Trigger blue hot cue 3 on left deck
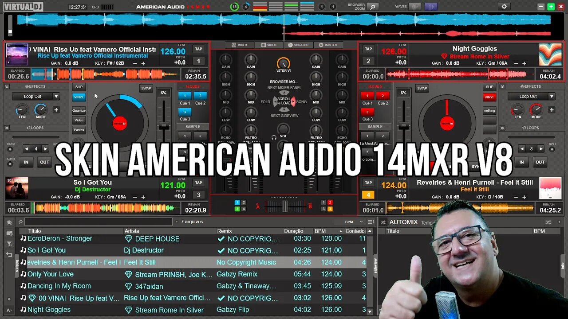 point(185,112)
